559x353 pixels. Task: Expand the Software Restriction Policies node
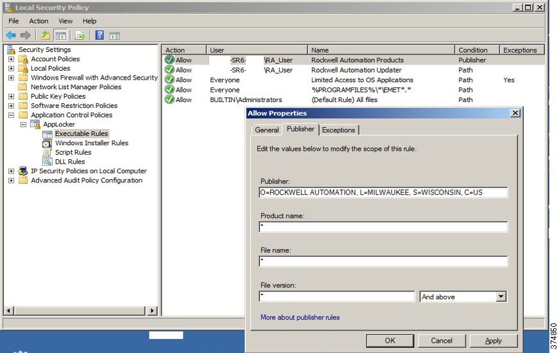[x=11, y=106]
